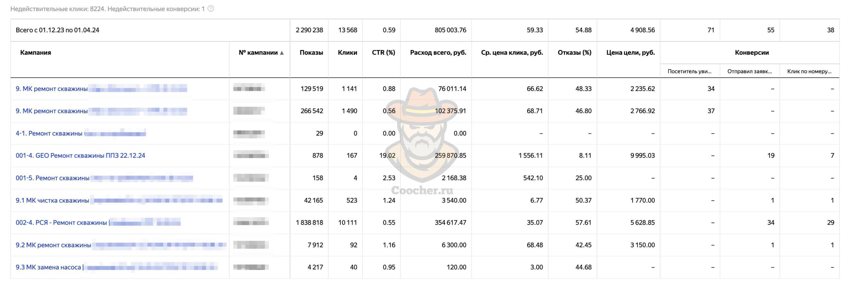Sort by Отказы (%) column header
The image size is (844, 282).
(574, 53)
